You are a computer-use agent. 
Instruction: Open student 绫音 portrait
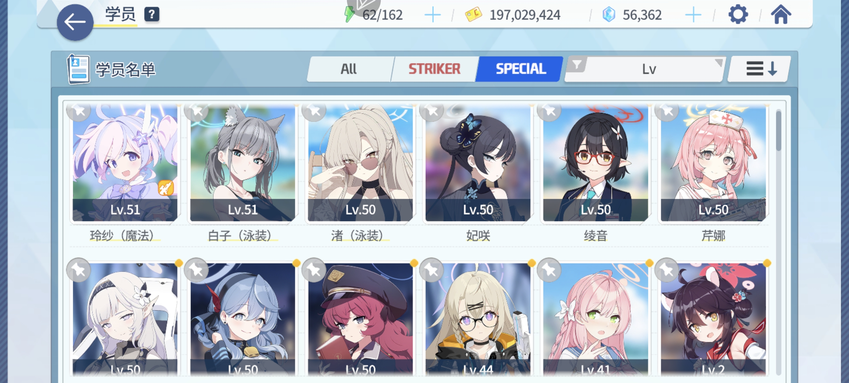pyautogui.click(x=596, y=163)
